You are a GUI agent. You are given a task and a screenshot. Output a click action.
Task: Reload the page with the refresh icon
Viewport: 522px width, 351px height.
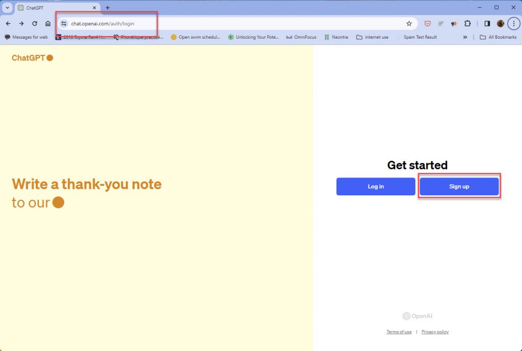[x=35, y=23]
